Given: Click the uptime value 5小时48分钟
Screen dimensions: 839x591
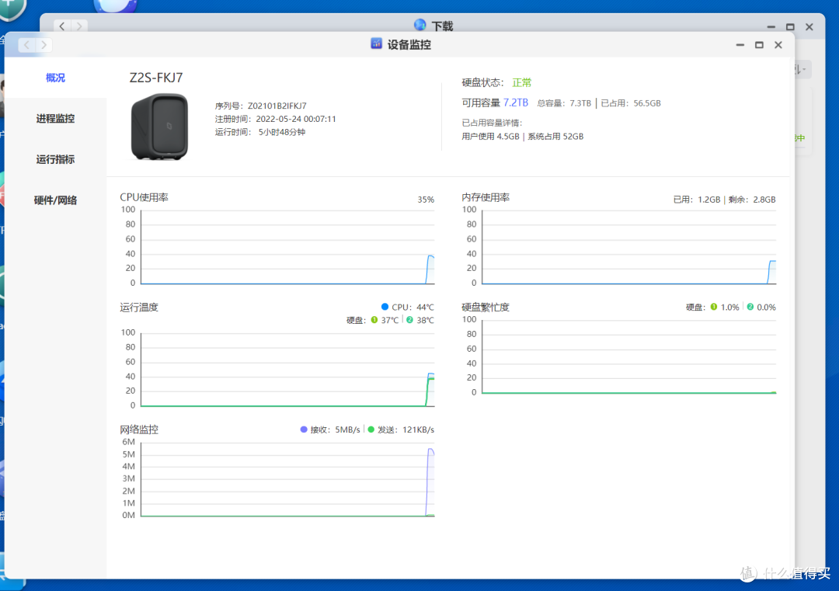Looking at the screenshot, I should [282, 132].
